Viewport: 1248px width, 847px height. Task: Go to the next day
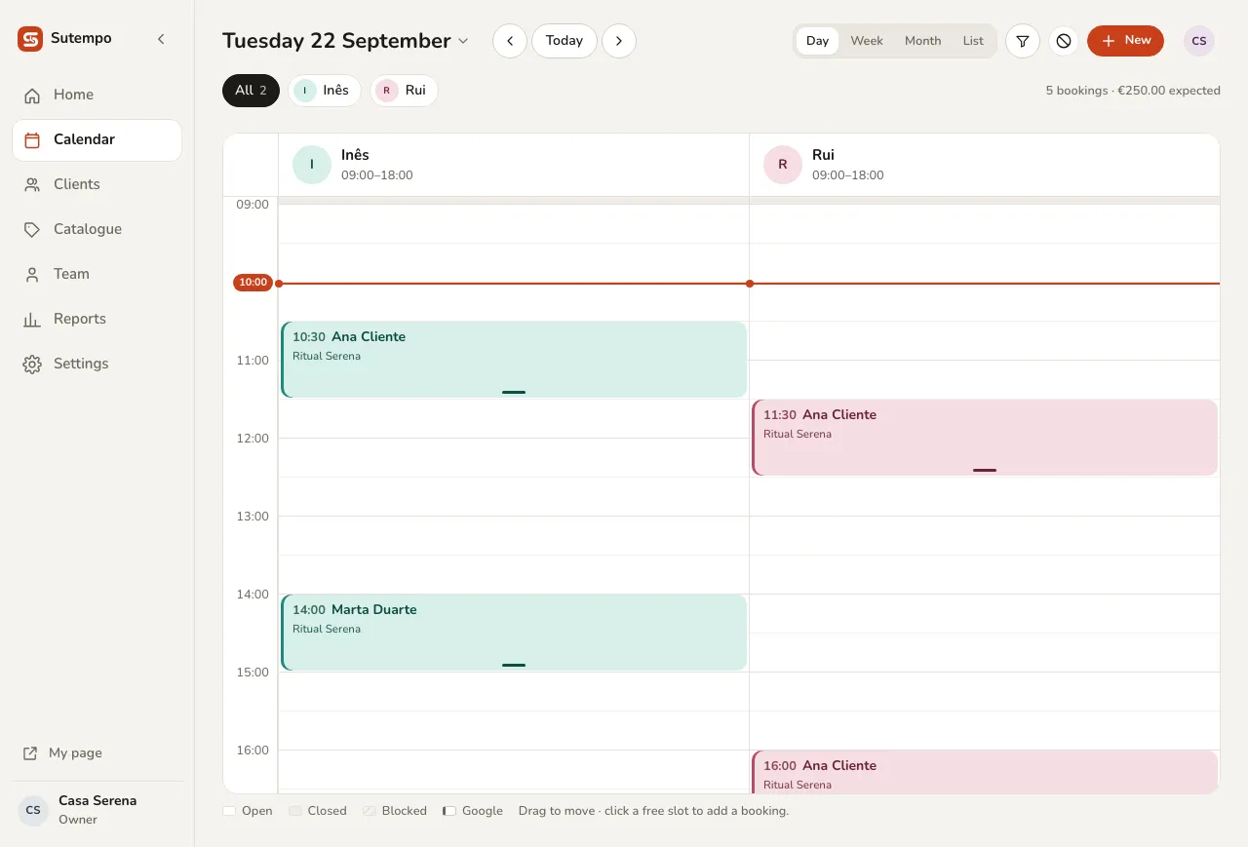(x=619, y=41)
